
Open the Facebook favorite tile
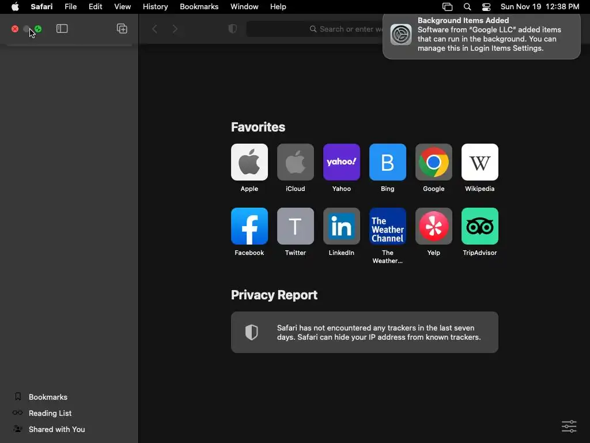click(249, 226)
